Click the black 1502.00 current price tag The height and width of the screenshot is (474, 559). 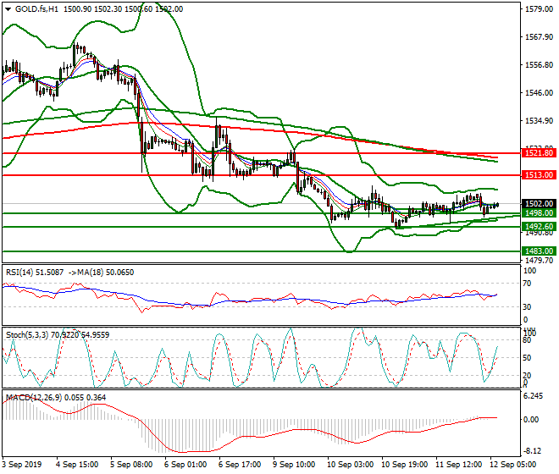pos(539,204)
